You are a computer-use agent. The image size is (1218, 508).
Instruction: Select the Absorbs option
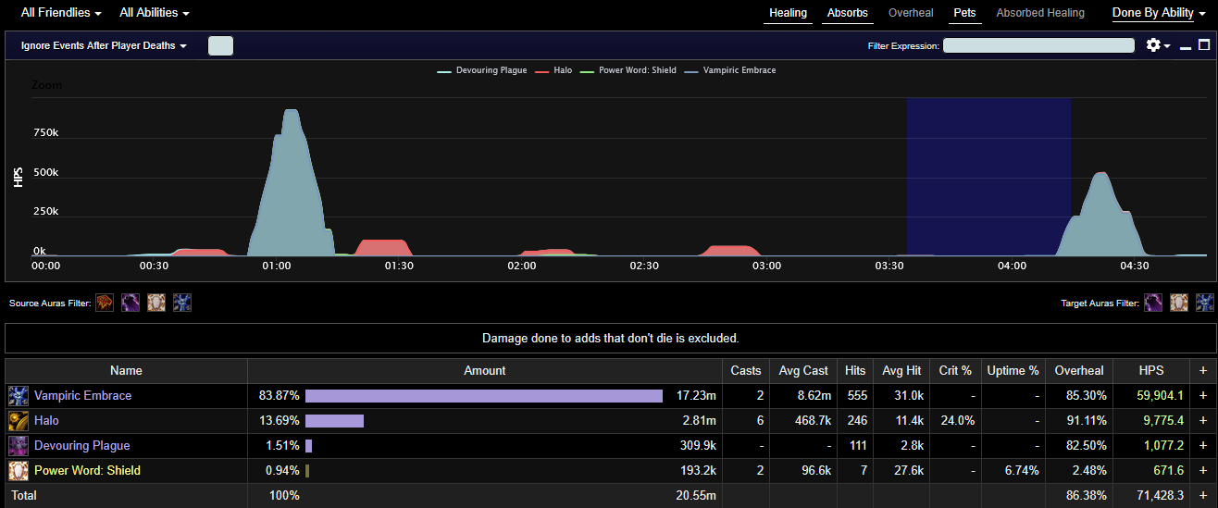[x=848, y=13]
